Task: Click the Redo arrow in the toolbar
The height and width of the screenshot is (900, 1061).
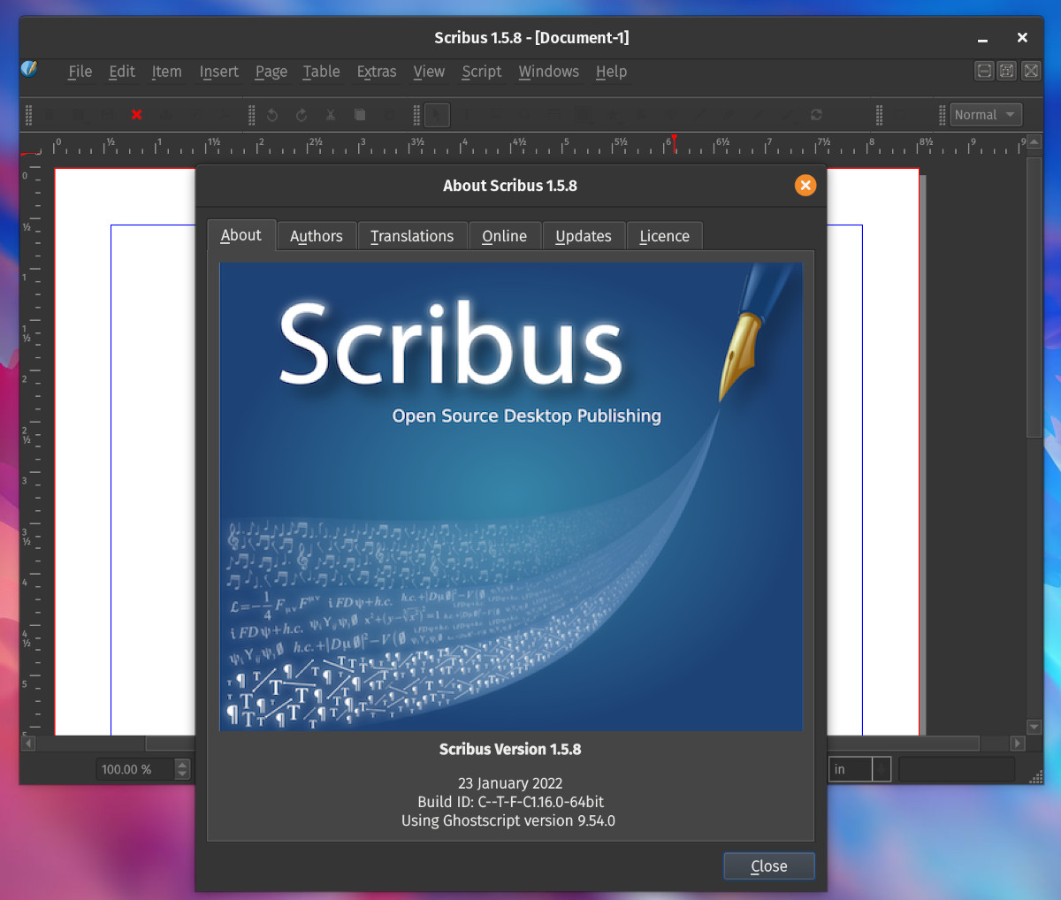Action: (302, 115)
